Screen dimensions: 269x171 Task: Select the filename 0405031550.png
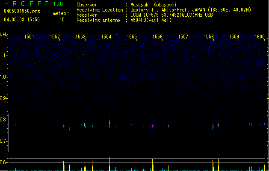tap(22, 11)
